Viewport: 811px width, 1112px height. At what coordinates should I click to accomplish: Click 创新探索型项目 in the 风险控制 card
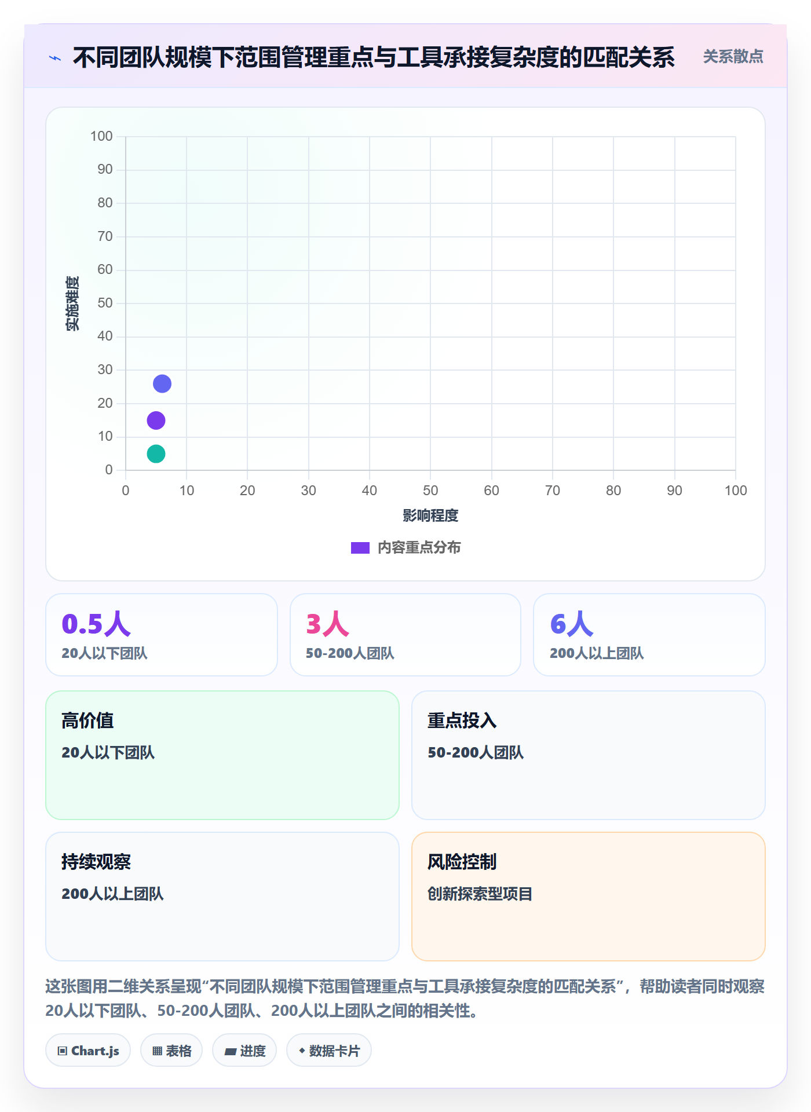pos(480,894)
